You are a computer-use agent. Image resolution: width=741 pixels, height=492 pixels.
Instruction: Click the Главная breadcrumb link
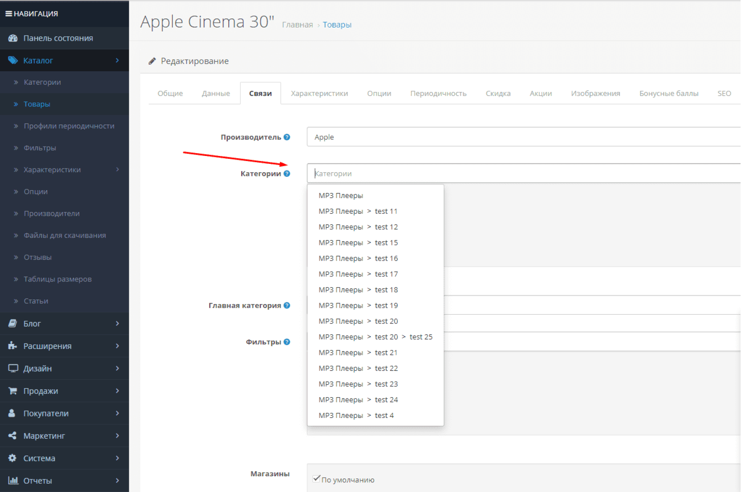pyautogui.click(x=297, y=25)
